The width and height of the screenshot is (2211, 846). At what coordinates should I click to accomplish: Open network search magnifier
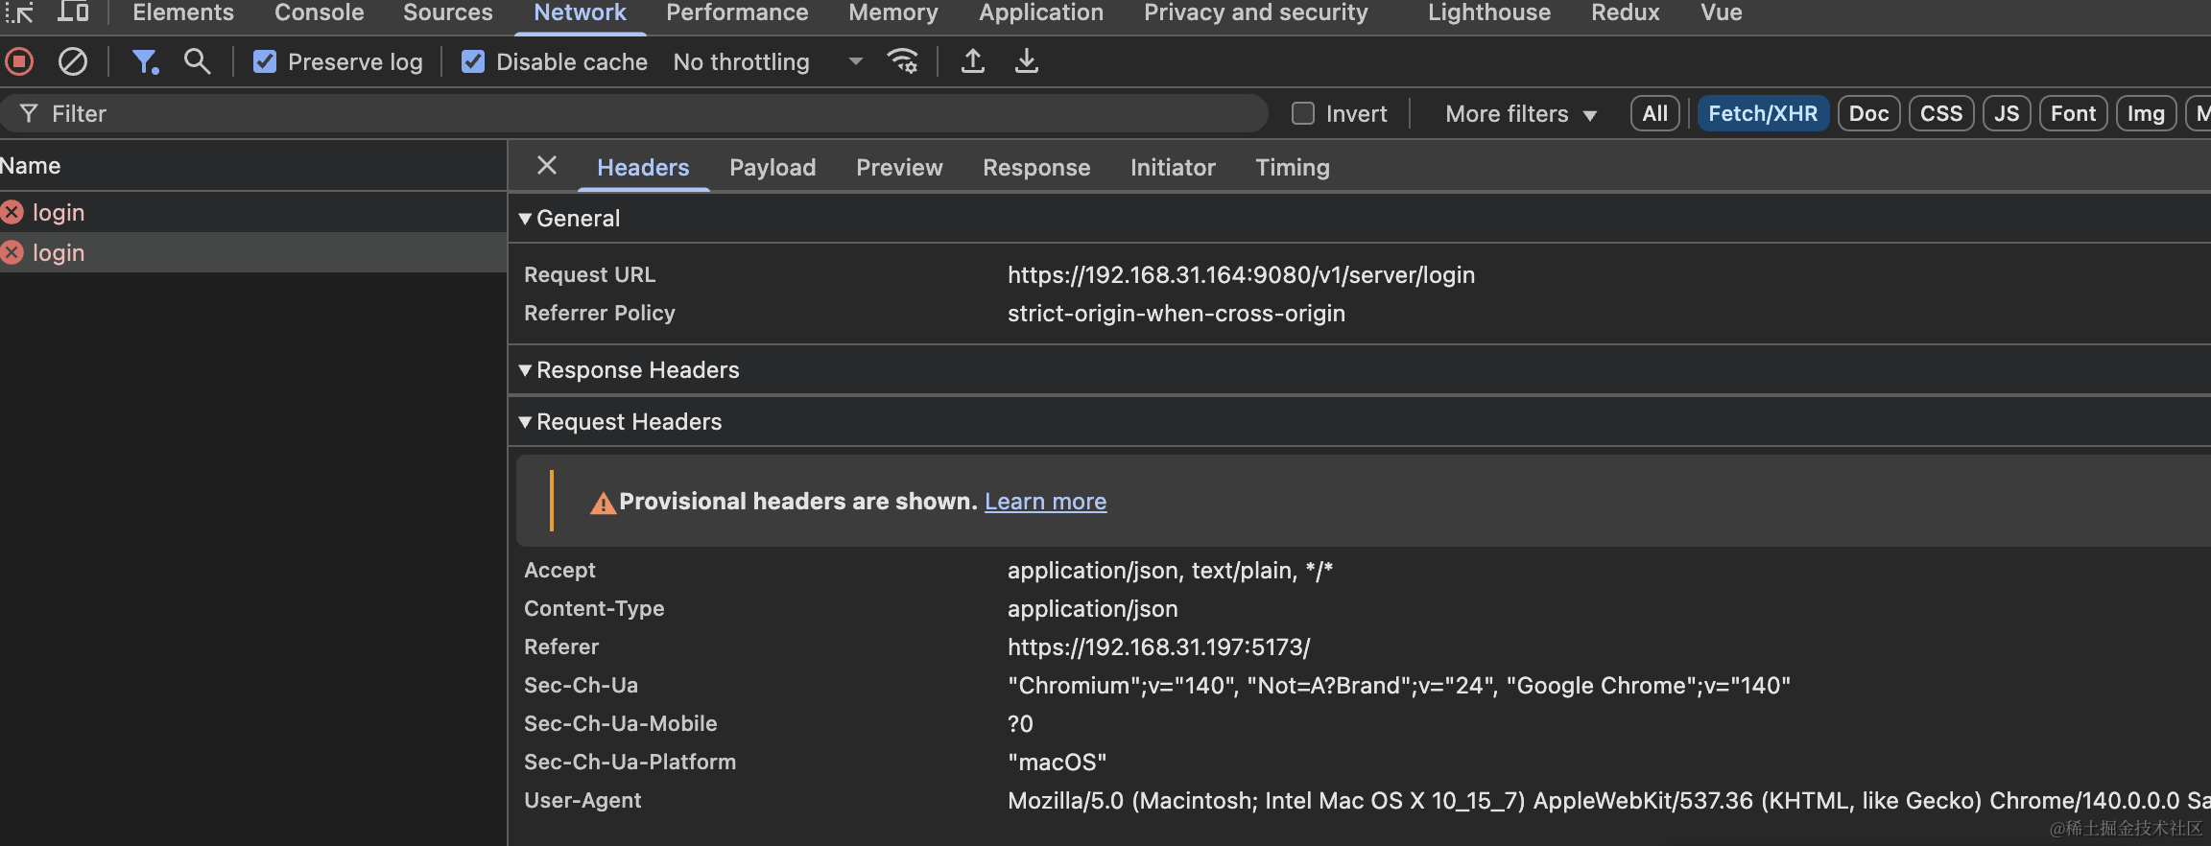click(x=197, y=61)
